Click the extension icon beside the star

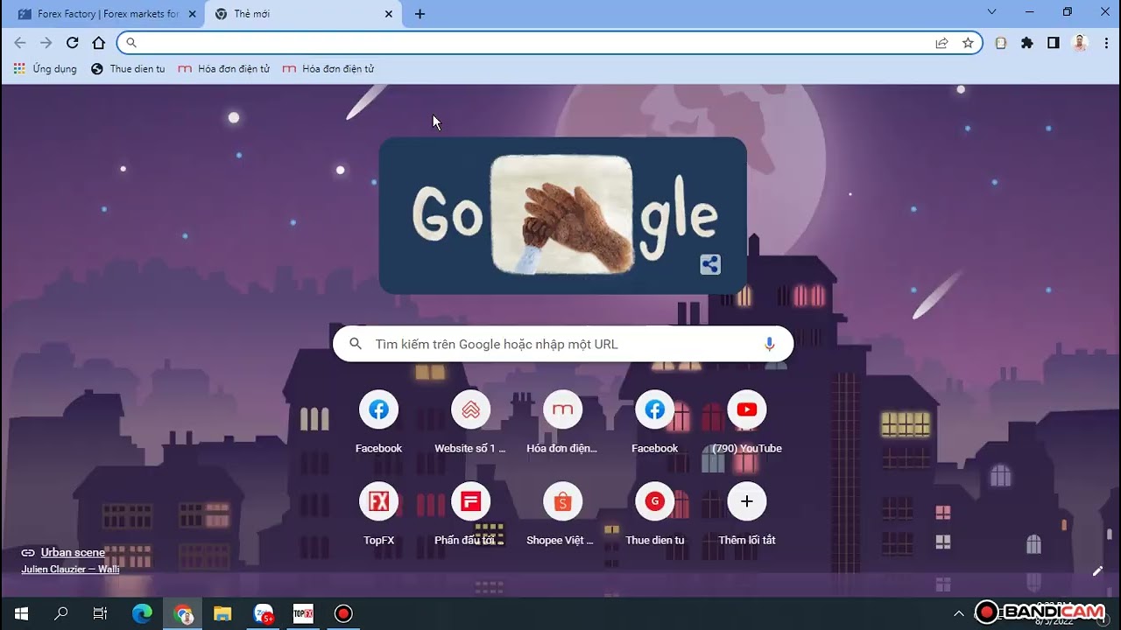click(1001, 43)
